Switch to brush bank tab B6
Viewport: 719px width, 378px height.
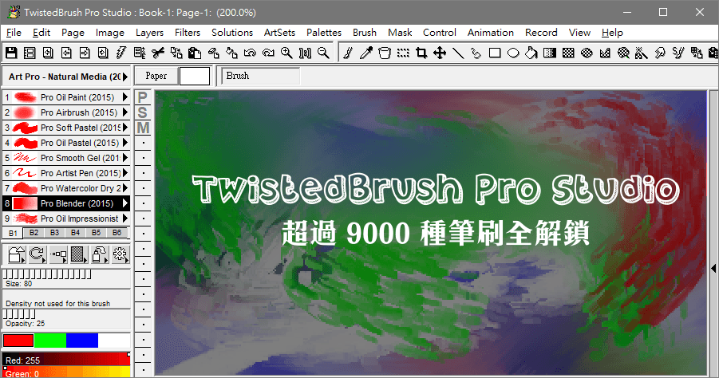117,233
